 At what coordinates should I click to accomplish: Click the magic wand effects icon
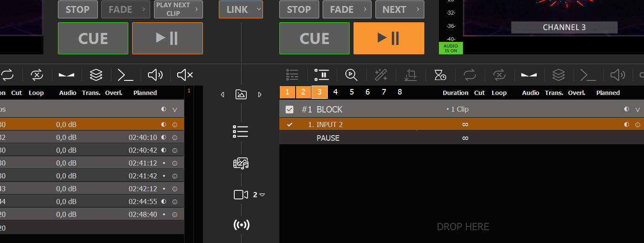[x=381, y=75]
